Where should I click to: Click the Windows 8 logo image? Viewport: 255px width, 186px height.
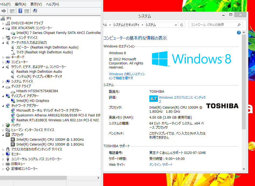pos(191,59)
